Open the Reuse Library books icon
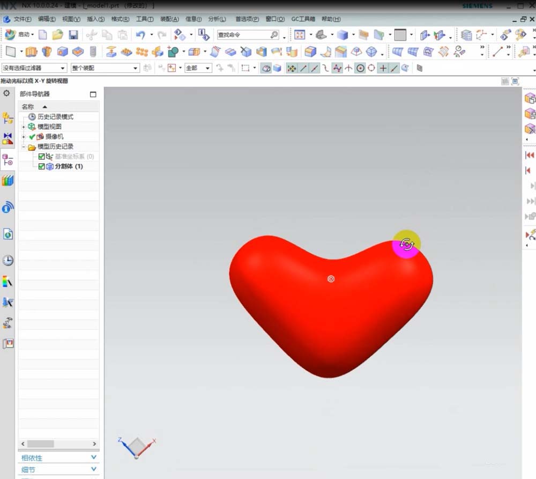The width and height of the screenshot is (536, 479). coord(8,181)
